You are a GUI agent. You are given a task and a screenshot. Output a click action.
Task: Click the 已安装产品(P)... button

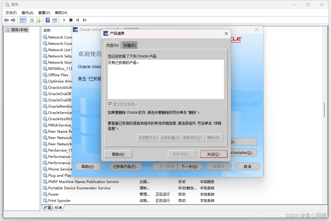click(x=126, y=167)
